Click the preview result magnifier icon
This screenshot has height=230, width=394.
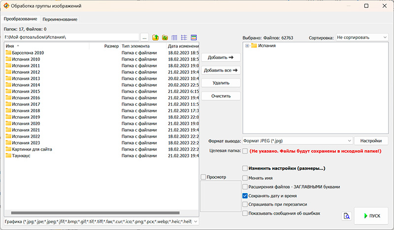click(346, 216)
